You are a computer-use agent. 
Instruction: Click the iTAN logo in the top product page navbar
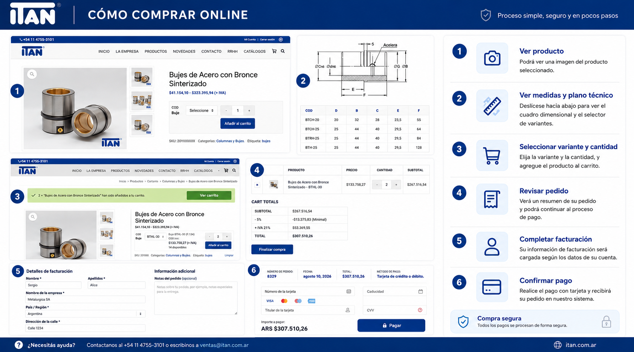tap(32, 51)
